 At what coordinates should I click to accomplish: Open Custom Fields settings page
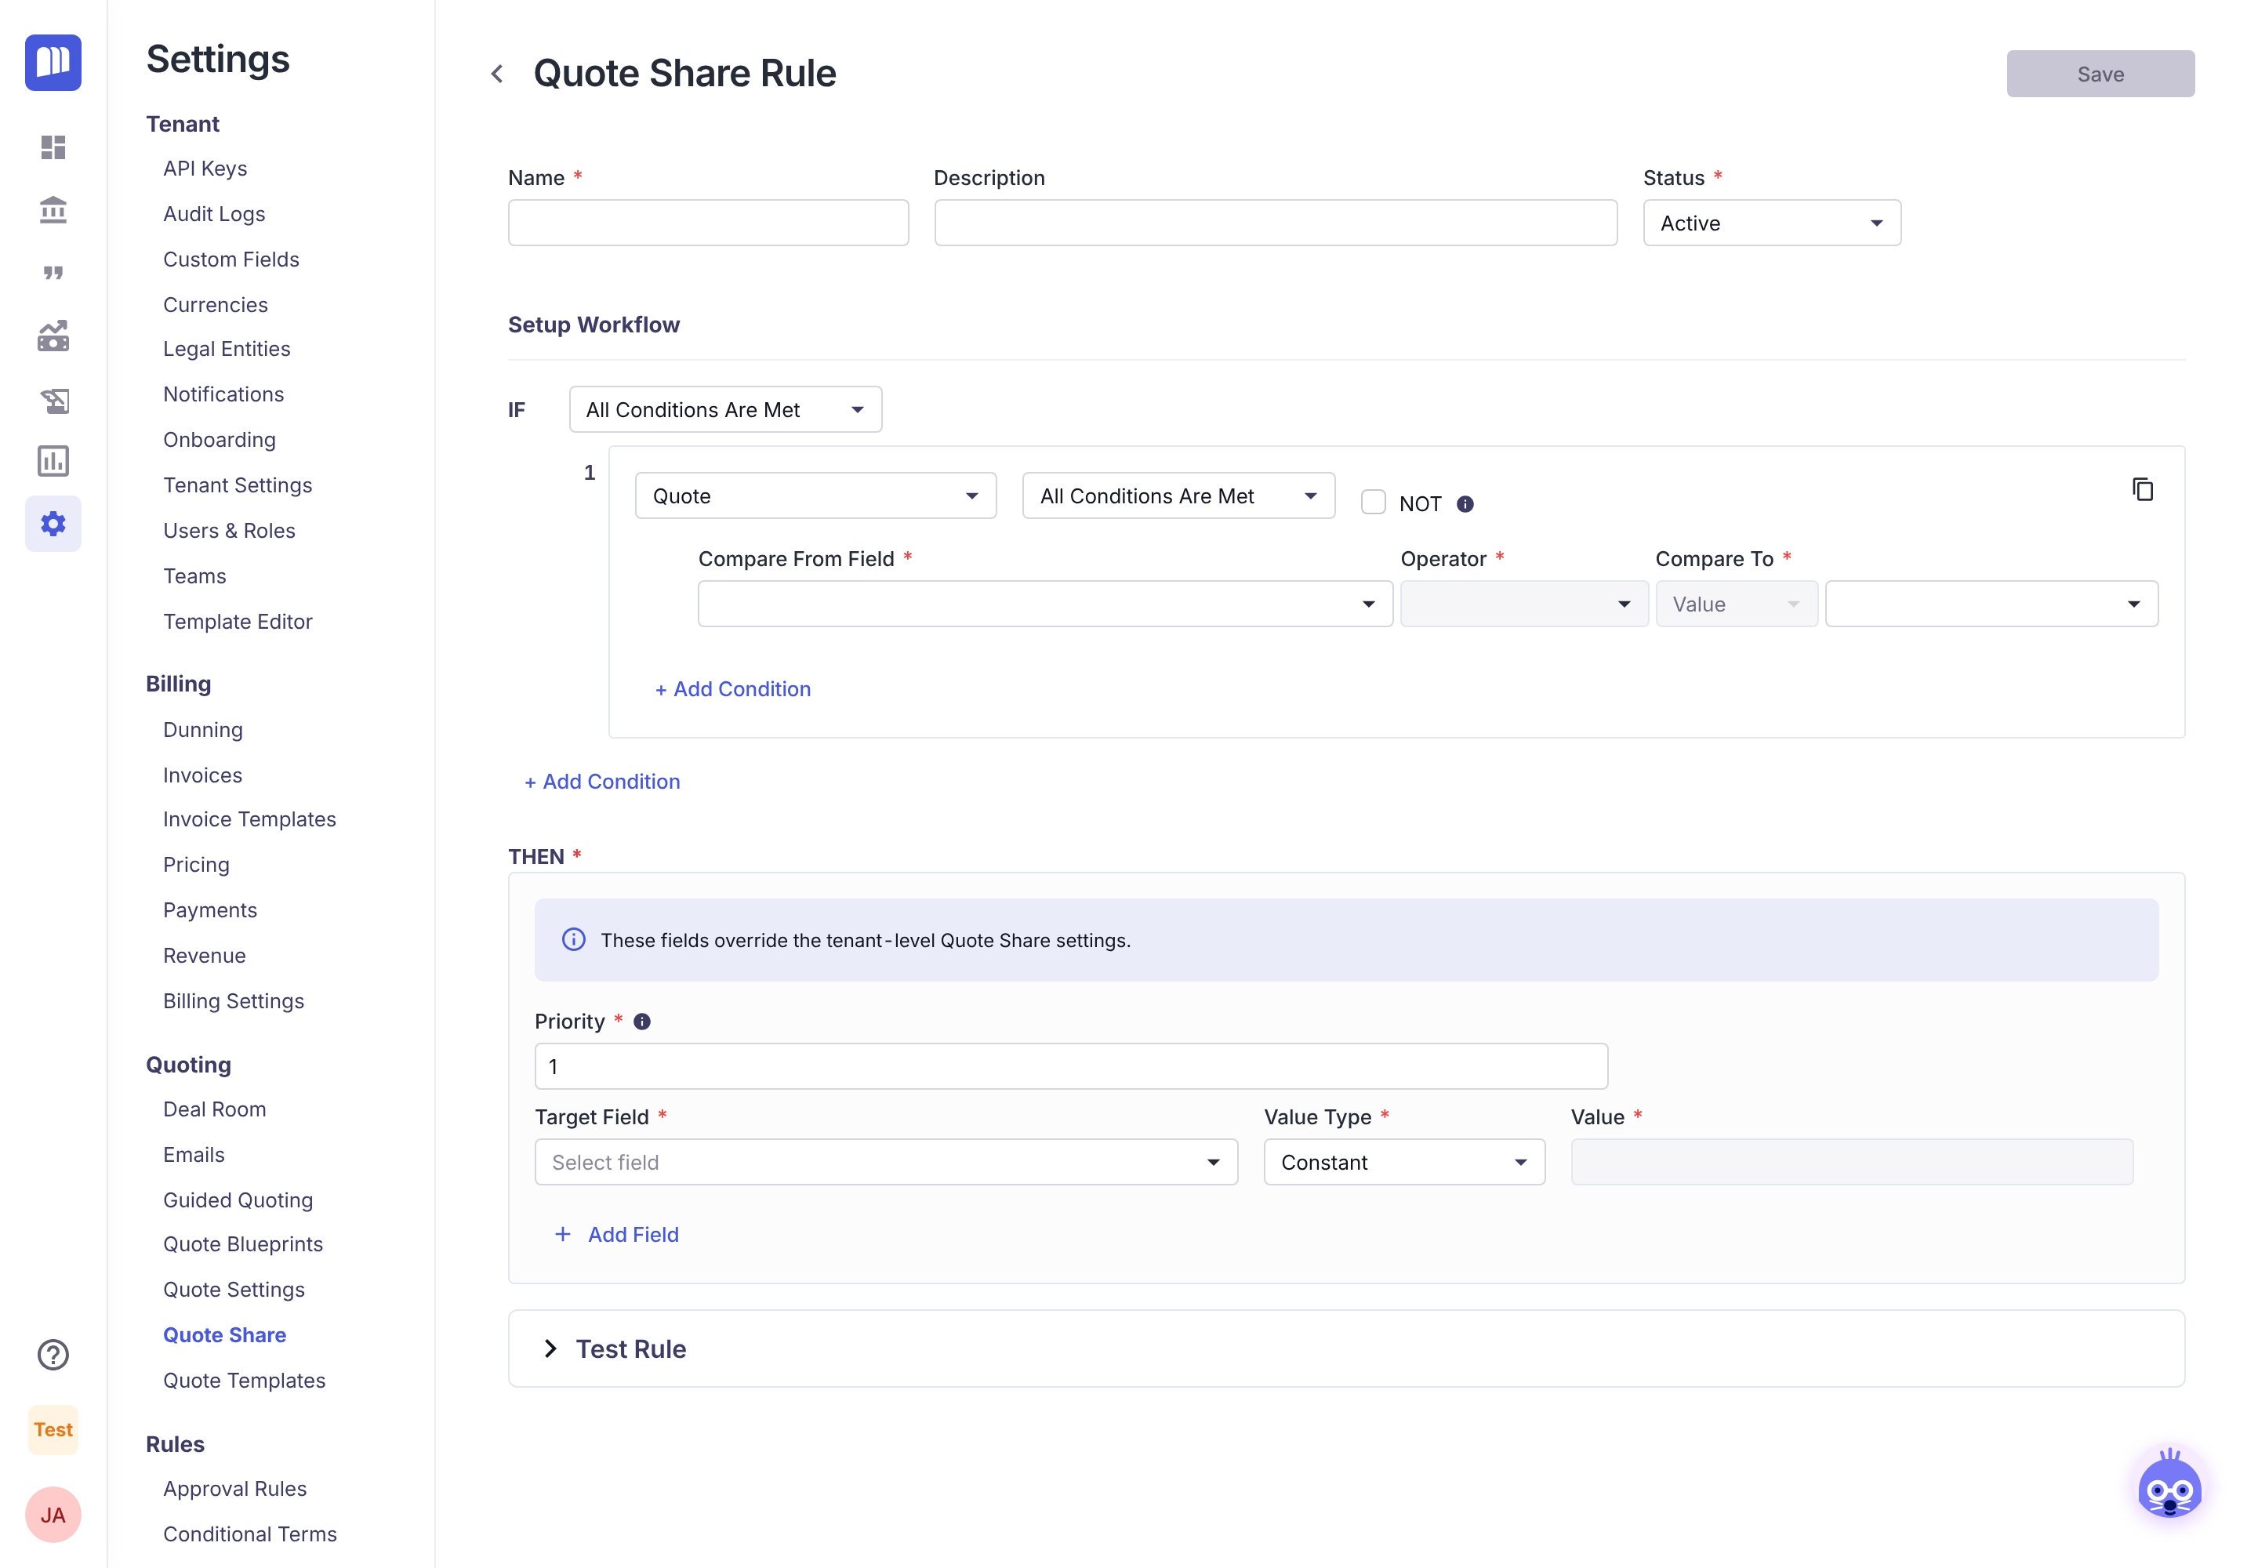231,260
